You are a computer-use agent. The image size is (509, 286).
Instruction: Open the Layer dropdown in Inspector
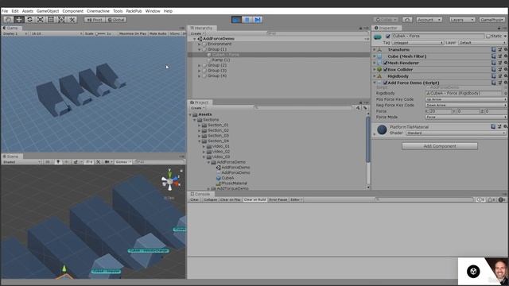click(483, 43)
